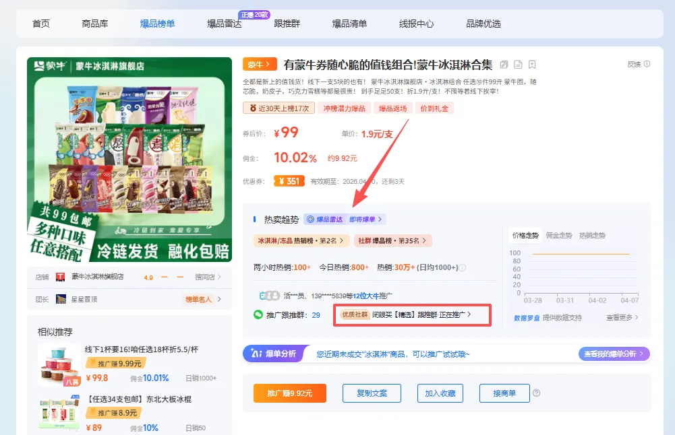Click the orange price line in the chart
The height and width of the screenshot is (435, 675).
581,254
